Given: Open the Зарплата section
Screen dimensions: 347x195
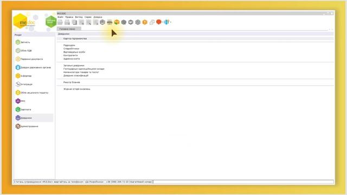Looking at the screenshot, I should point(23,109).
